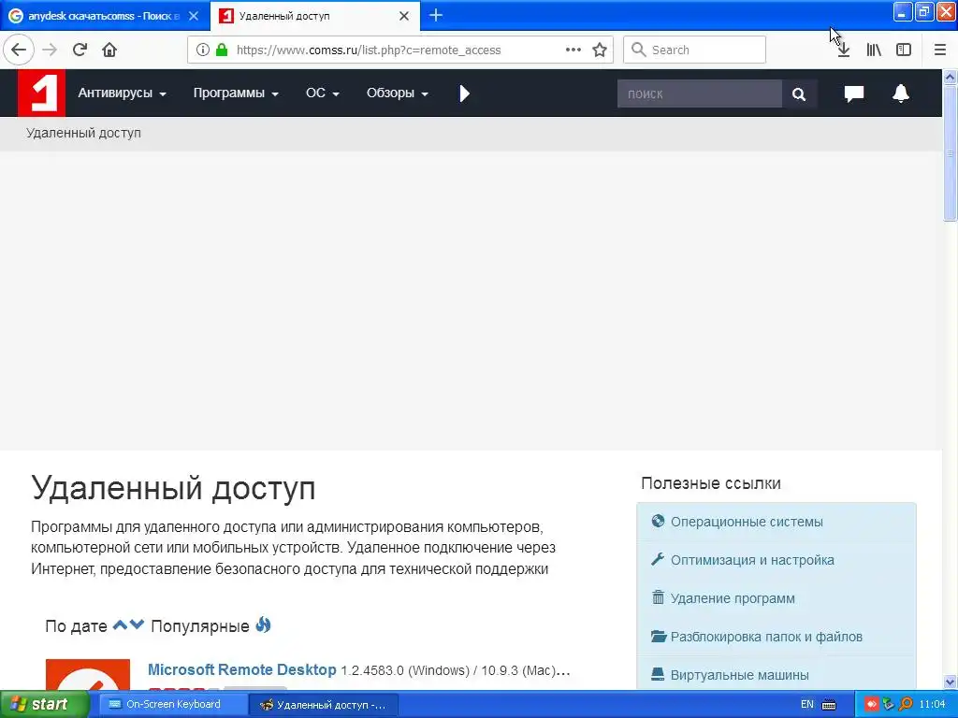Open Виртуальные машины link
The width and height of the screenshot is (958, 718).
(x=739, y=675)
